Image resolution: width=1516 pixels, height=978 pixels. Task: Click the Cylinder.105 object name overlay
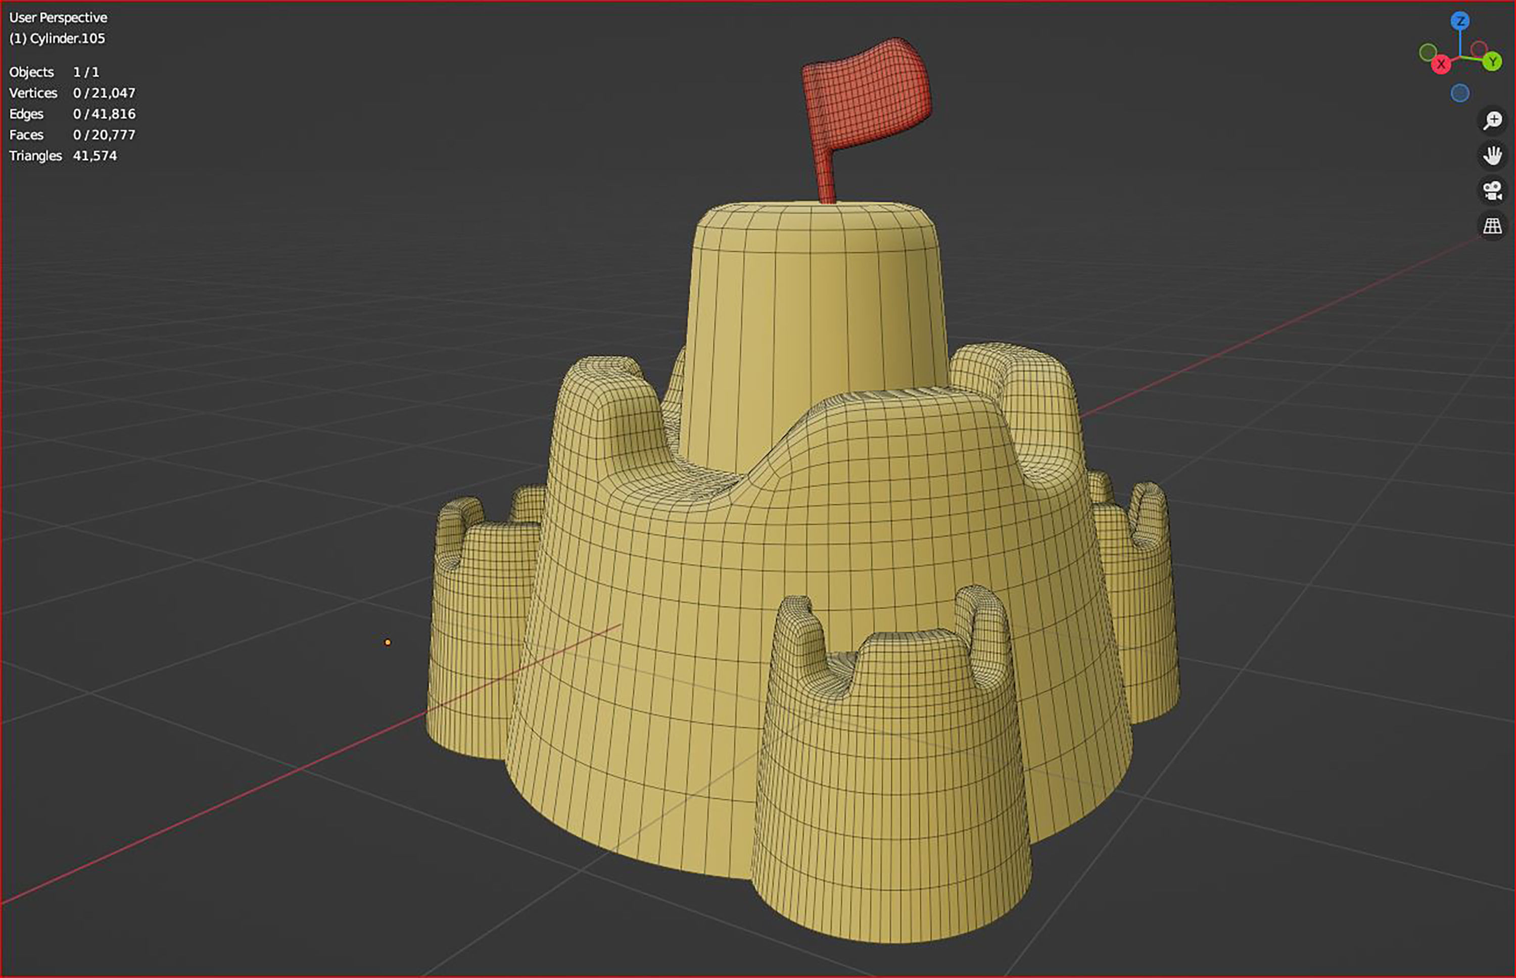57,39
